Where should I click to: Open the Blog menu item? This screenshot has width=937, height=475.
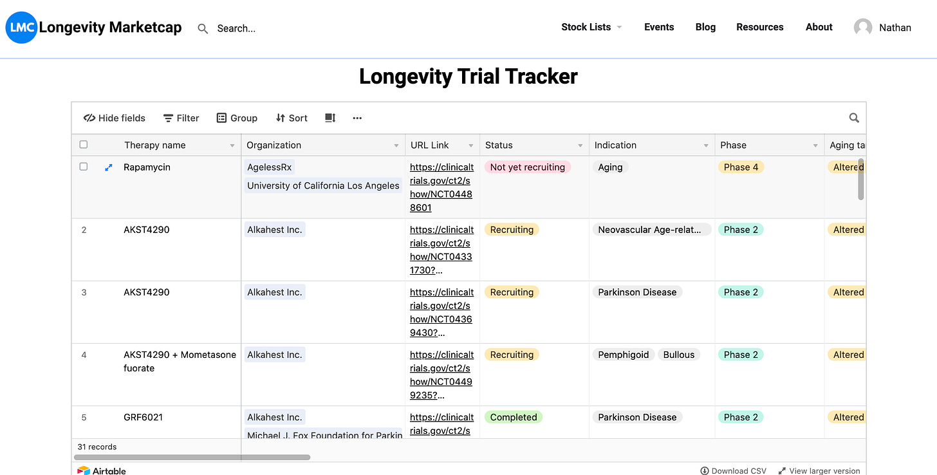705,27
